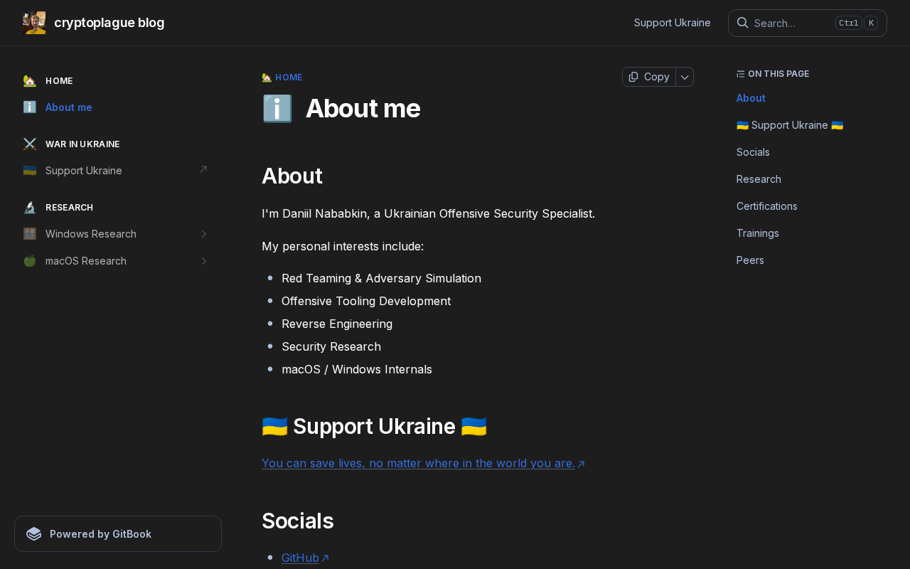Expand the Windows Research section chevron

click(203, 234)
